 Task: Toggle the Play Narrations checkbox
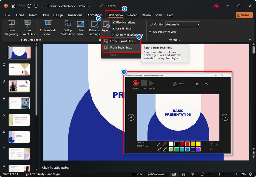(114, 22)
